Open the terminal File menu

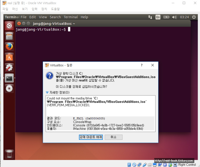point(23,17)
